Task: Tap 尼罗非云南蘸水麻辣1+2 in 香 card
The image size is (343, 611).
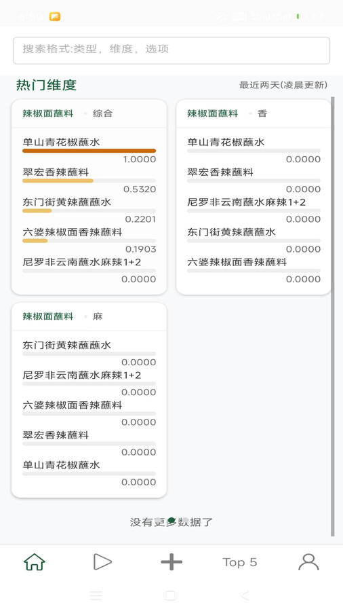Action: pos(247,202)
